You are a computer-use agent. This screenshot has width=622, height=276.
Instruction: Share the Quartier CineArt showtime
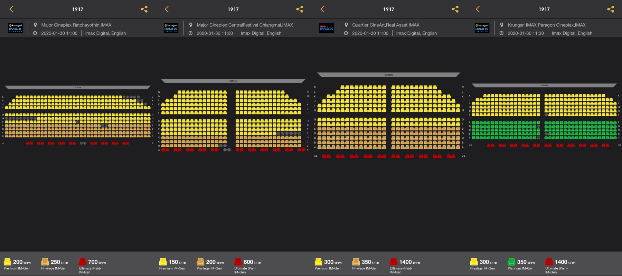point(455,9)
